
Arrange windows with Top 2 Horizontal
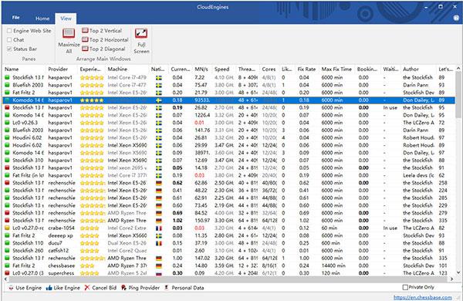click(x=105, y=39)
